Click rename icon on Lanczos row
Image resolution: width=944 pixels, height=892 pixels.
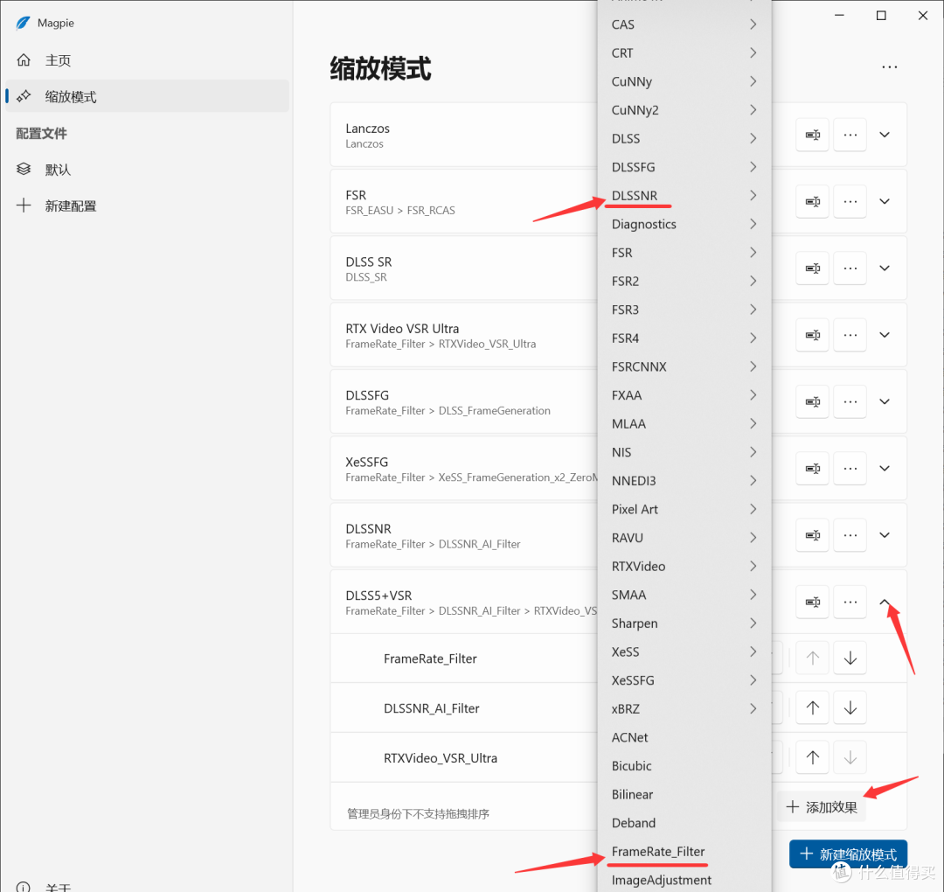click(813, 135)
